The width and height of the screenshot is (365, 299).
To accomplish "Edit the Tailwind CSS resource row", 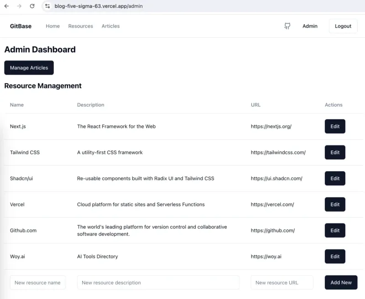I will 335,152.
